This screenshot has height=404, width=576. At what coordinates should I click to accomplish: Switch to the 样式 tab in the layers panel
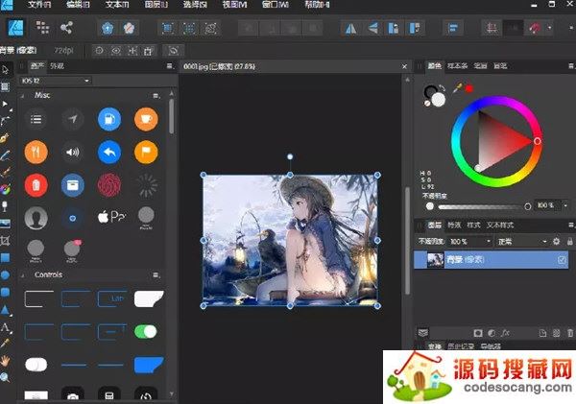(473, 224)
